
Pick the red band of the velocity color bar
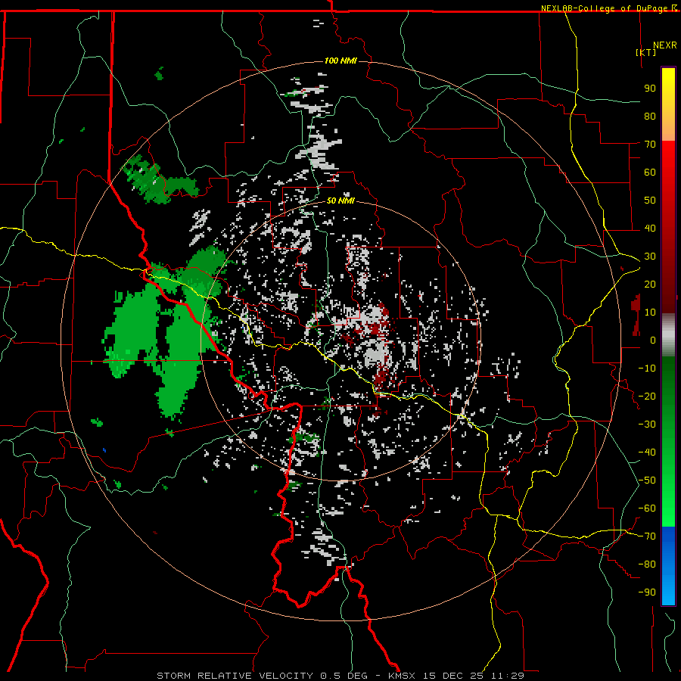click(668, 225)
